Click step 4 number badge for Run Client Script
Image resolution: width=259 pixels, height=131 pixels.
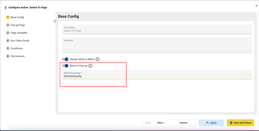point(8,41)
